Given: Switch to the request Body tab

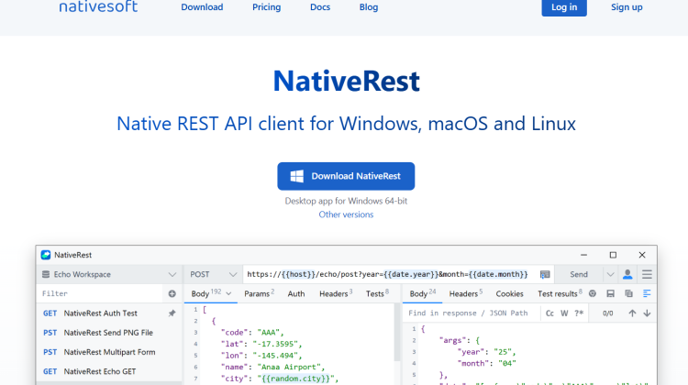Looking at the screenshot, I should click(205, 293).
